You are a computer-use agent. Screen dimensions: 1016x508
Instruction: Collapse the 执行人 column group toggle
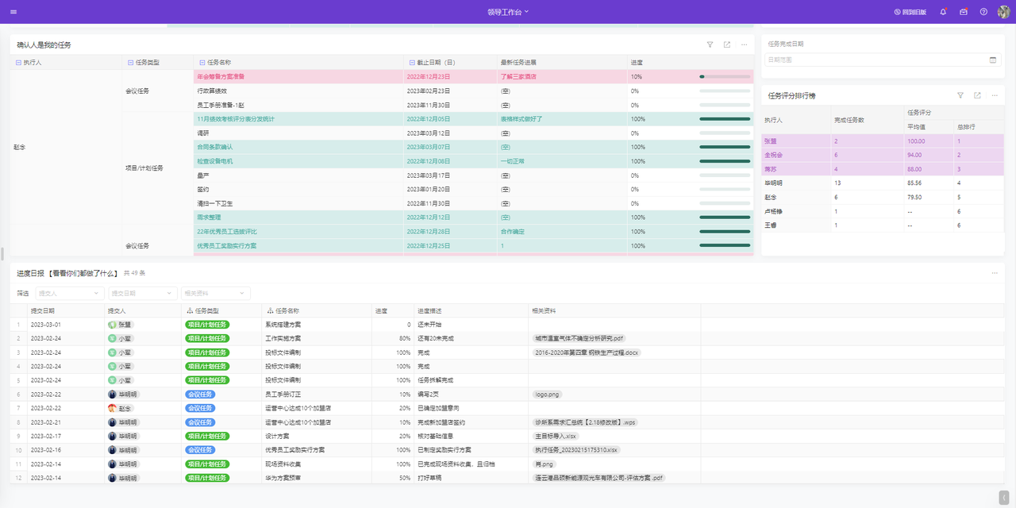click(x=18, y=62)
